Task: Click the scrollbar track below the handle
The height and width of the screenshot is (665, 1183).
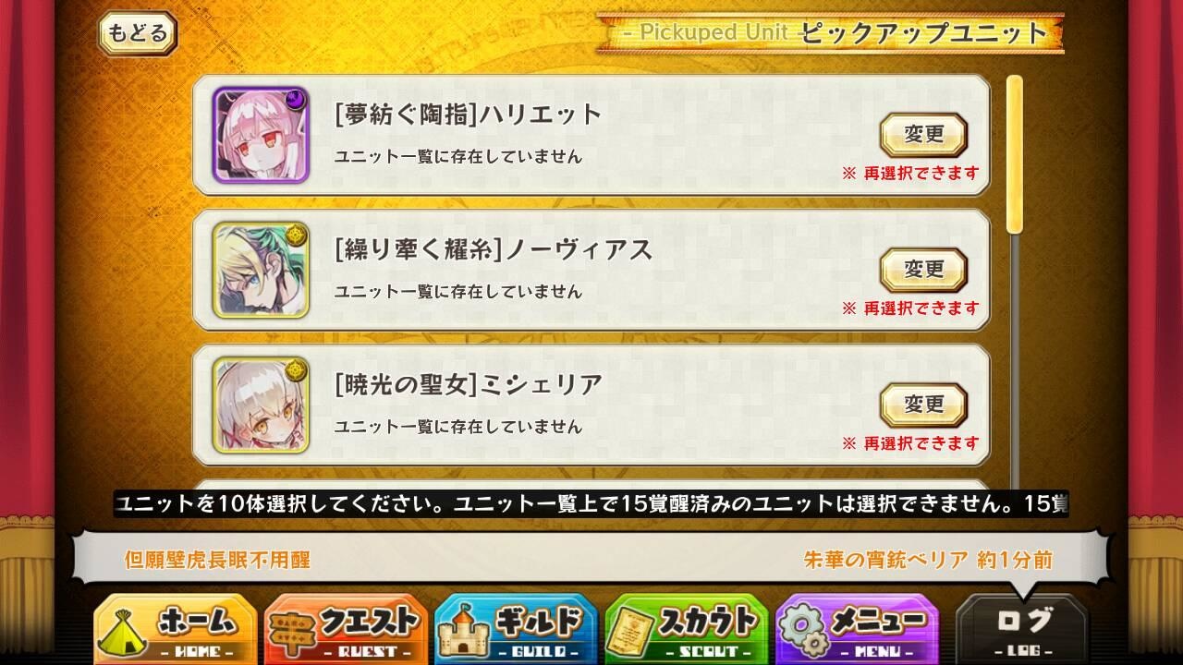Action: [1015, 360]
